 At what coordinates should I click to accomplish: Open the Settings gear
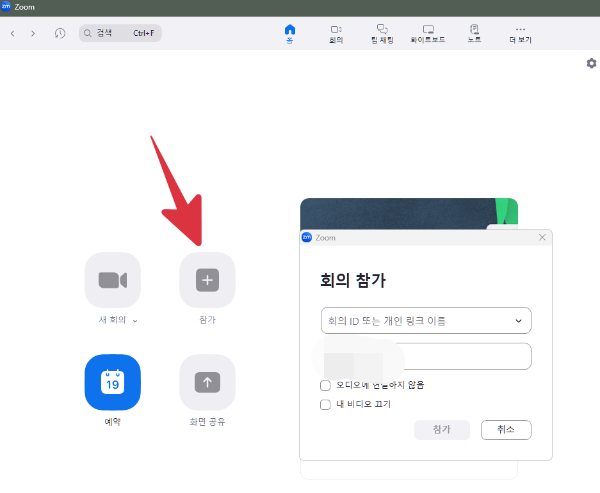(591, 63)
